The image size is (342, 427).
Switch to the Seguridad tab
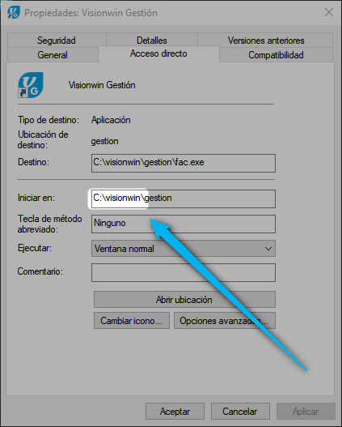(x=57, y=41)
